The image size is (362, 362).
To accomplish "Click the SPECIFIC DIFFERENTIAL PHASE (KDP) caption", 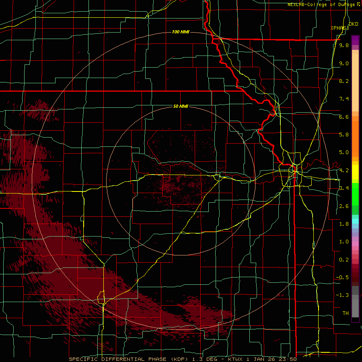I will (x=128, y=359).
